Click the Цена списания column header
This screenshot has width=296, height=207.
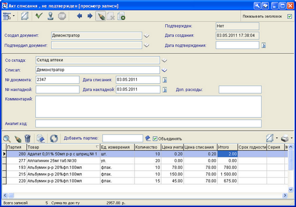pos(200,147)
